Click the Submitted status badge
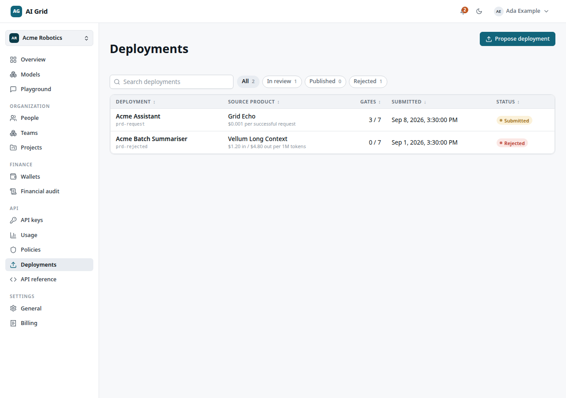The height and width of the screenshot is (398, 566). (514, 121)
